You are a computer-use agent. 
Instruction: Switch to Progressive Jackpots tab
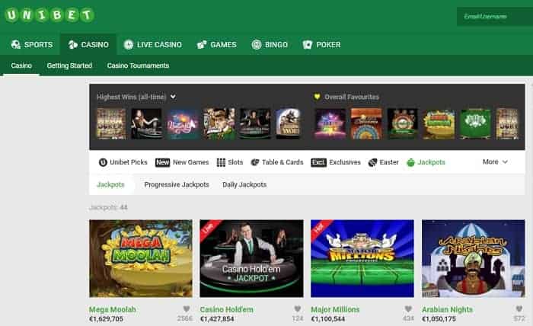pyautogui.click(x=177, y=184)
